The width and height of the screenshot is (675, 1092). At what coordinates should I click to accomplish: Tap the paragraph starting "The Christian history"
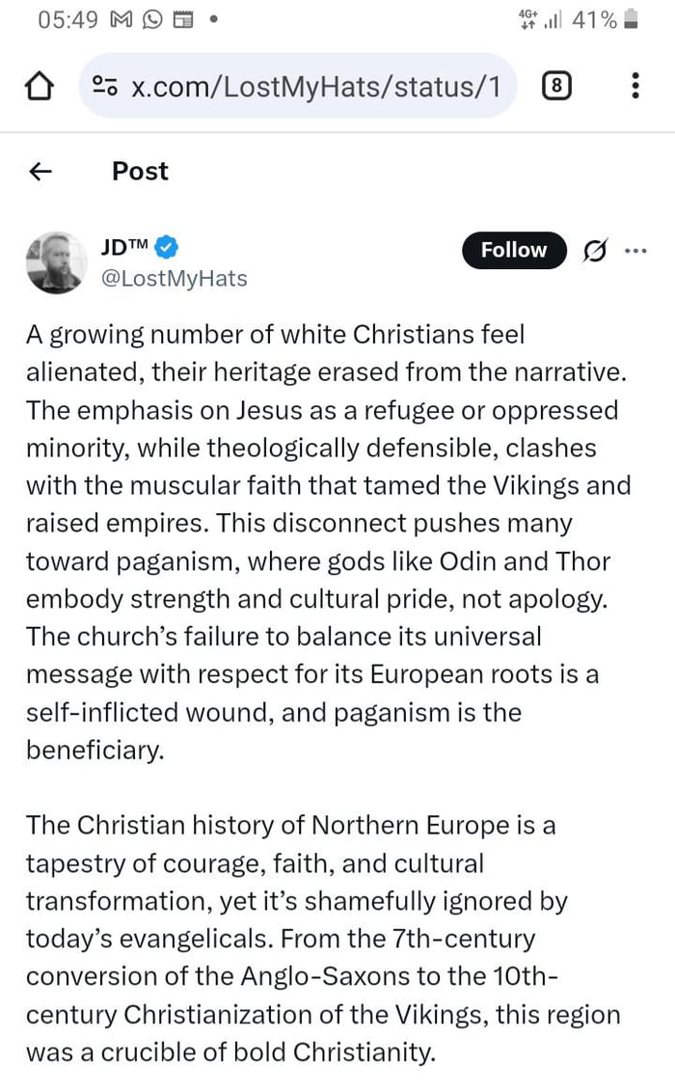[323, 938]
